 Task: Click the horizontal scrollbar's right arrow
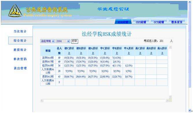[x=167, y=101]
